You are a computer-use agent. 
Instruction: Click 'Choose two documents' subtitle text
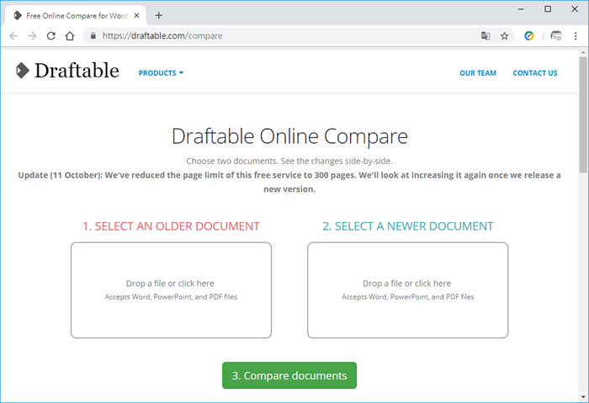click(289, 162)
